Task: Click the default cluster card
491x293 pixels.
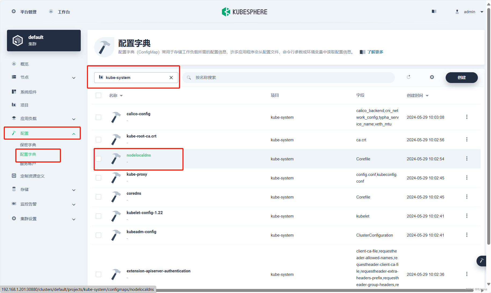Action: tap(44, 41)
